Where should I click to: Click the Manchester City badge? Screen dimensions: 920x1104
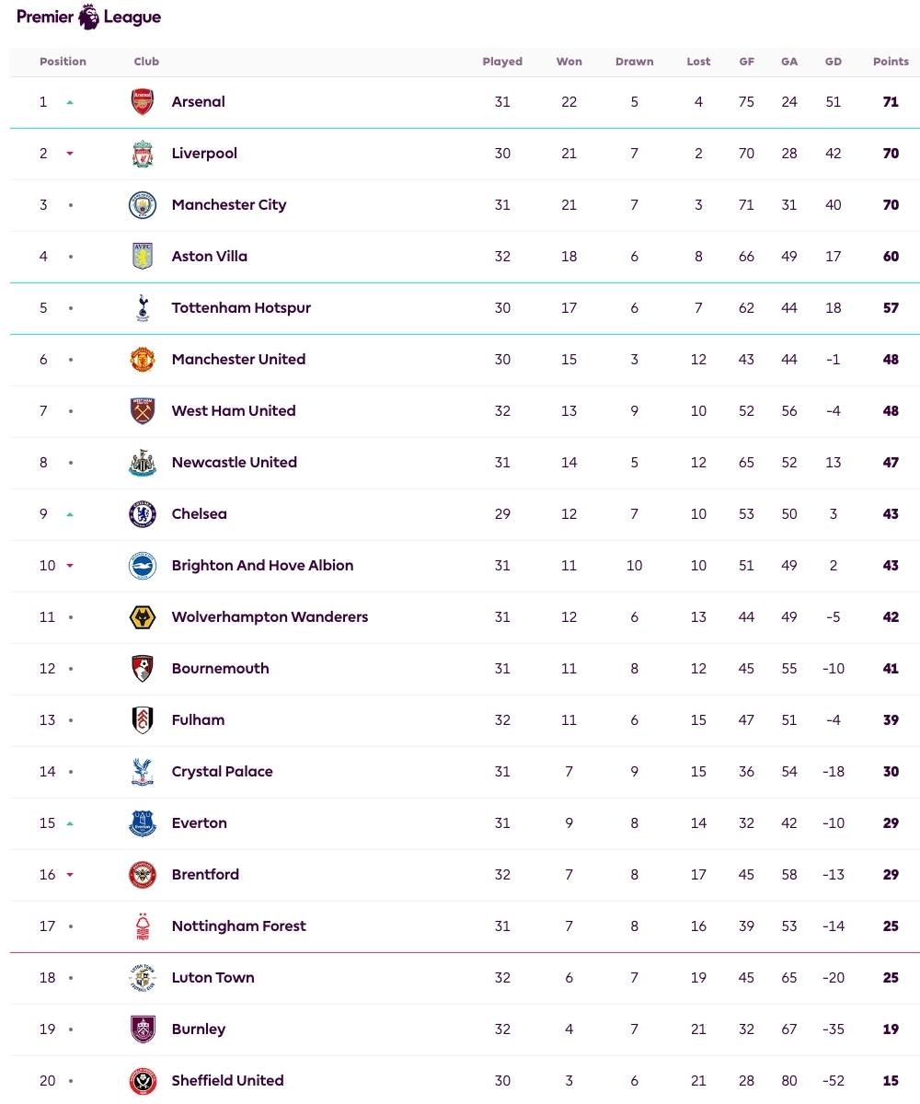(143, 205)
